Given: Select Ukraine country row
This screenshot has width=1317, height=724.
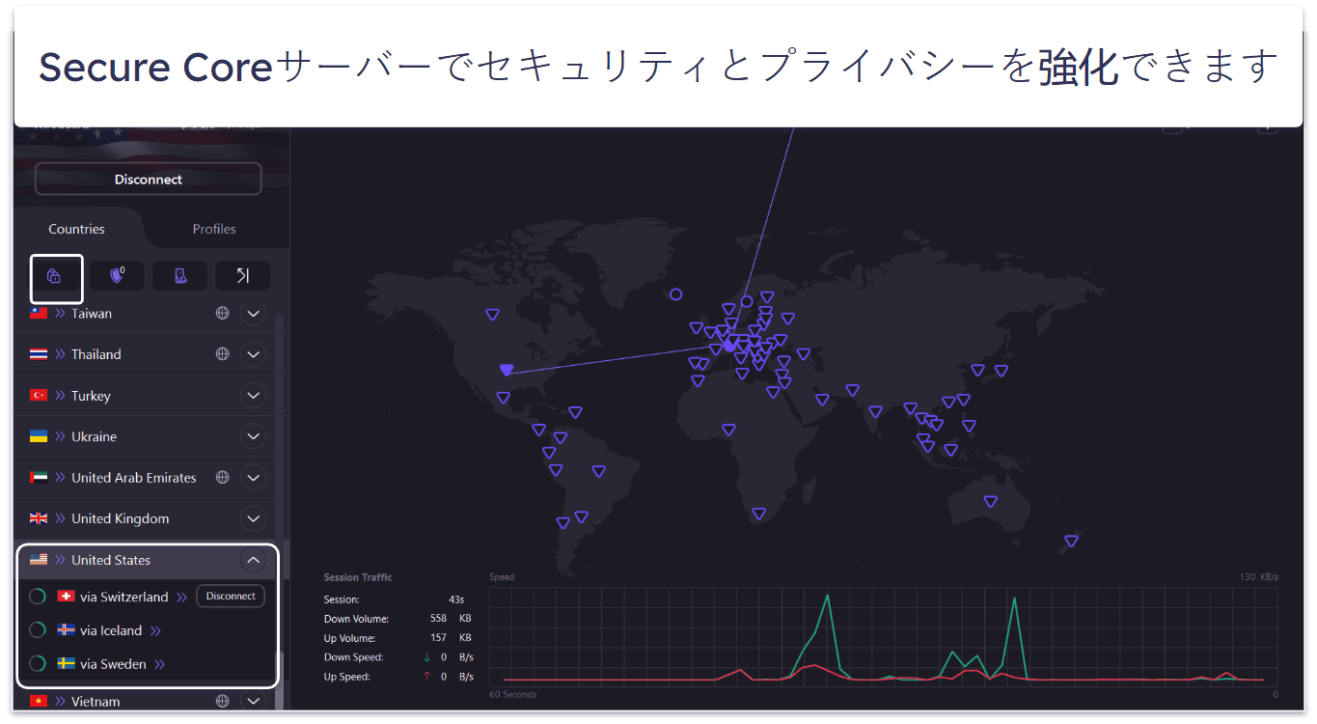Looking at the screenshot, I should [145, 436].
